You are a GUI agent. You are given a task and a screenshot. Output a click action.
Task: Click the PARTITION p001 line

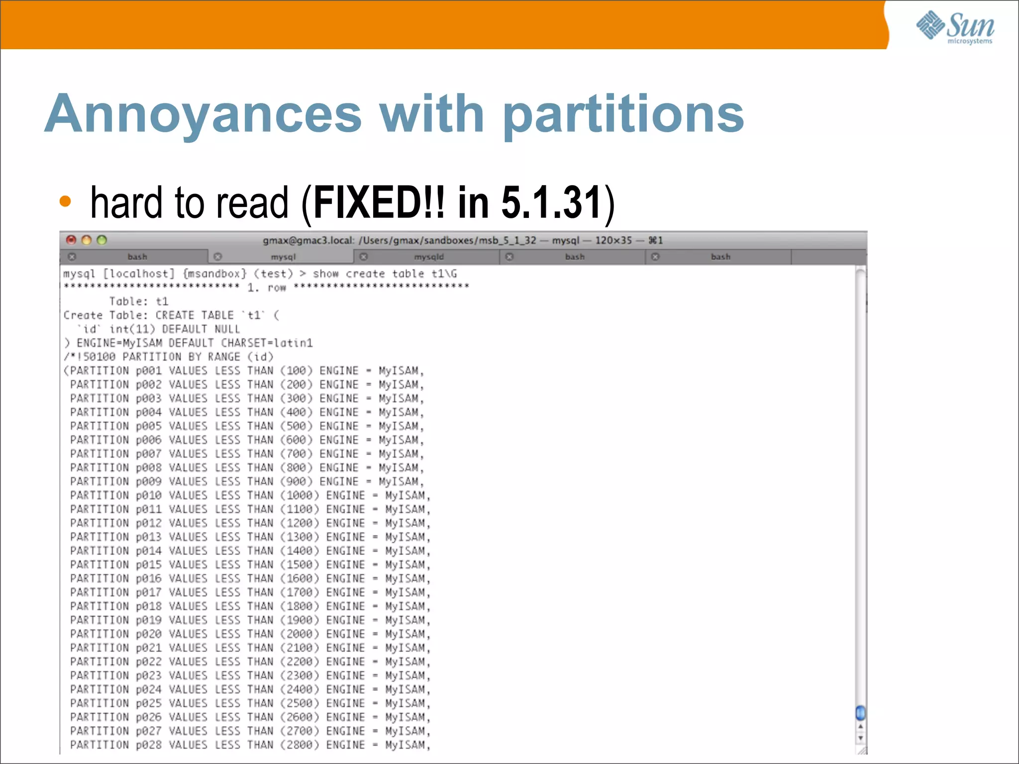(x=244, y=371)
